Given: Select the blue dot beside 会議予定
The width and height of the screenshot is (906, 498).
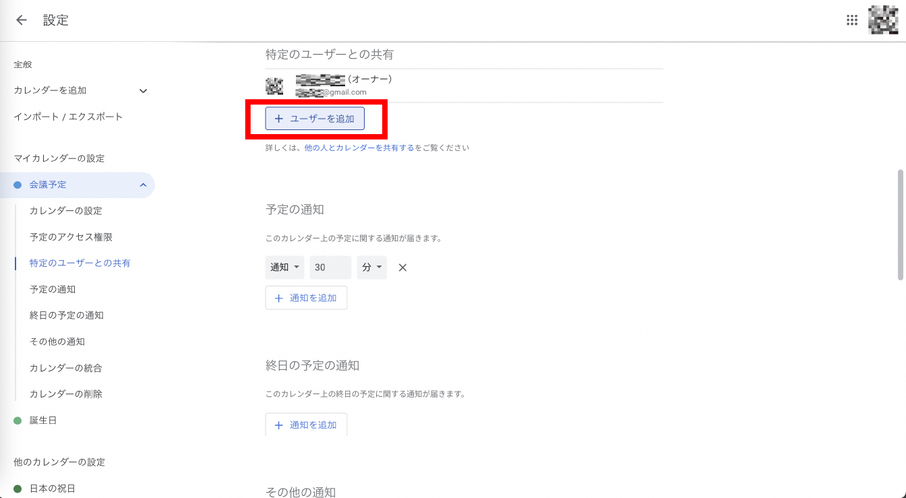Looking at the screenshot, I should (18, 185).
